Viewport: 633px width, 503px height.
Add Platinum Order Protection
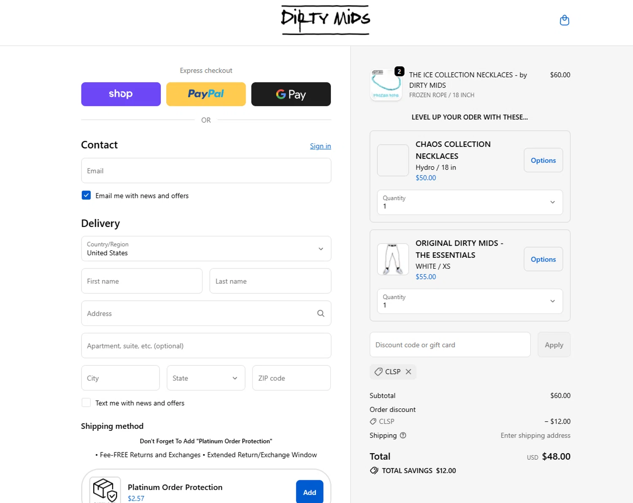click(x=309, y=492)
